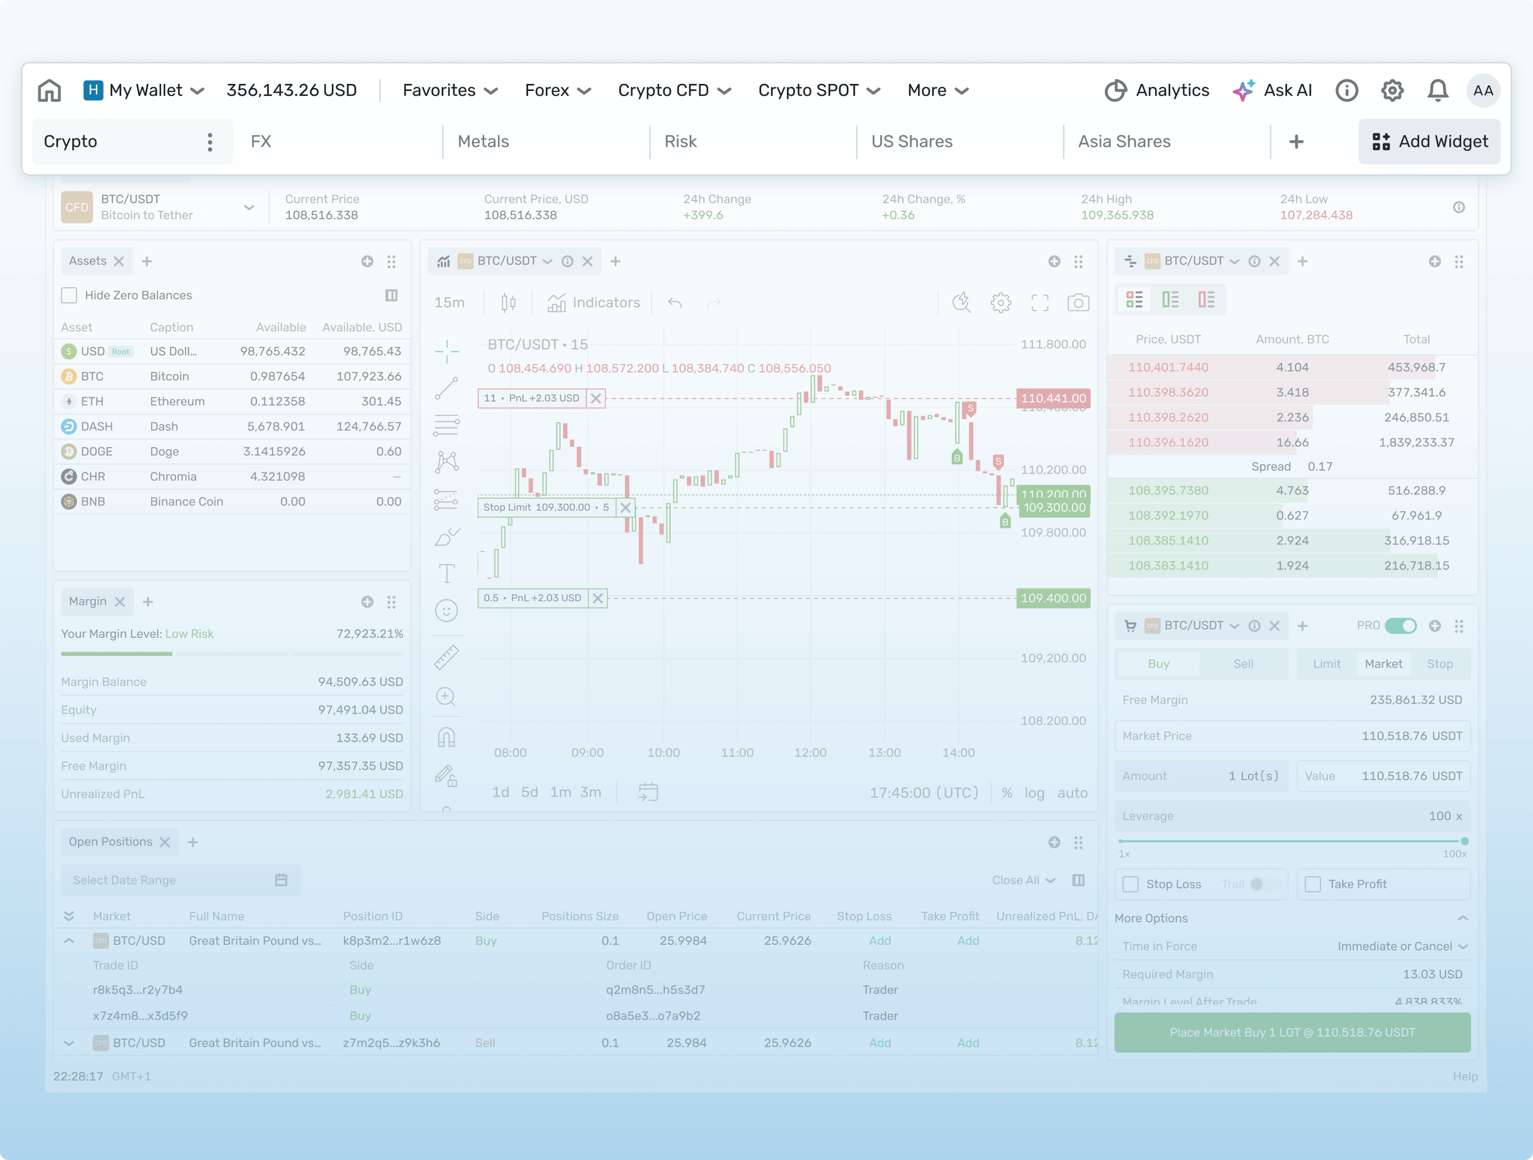Open the Select Date Range calendar icon
The image size is (1533, 1160).
tap(281, 880)
